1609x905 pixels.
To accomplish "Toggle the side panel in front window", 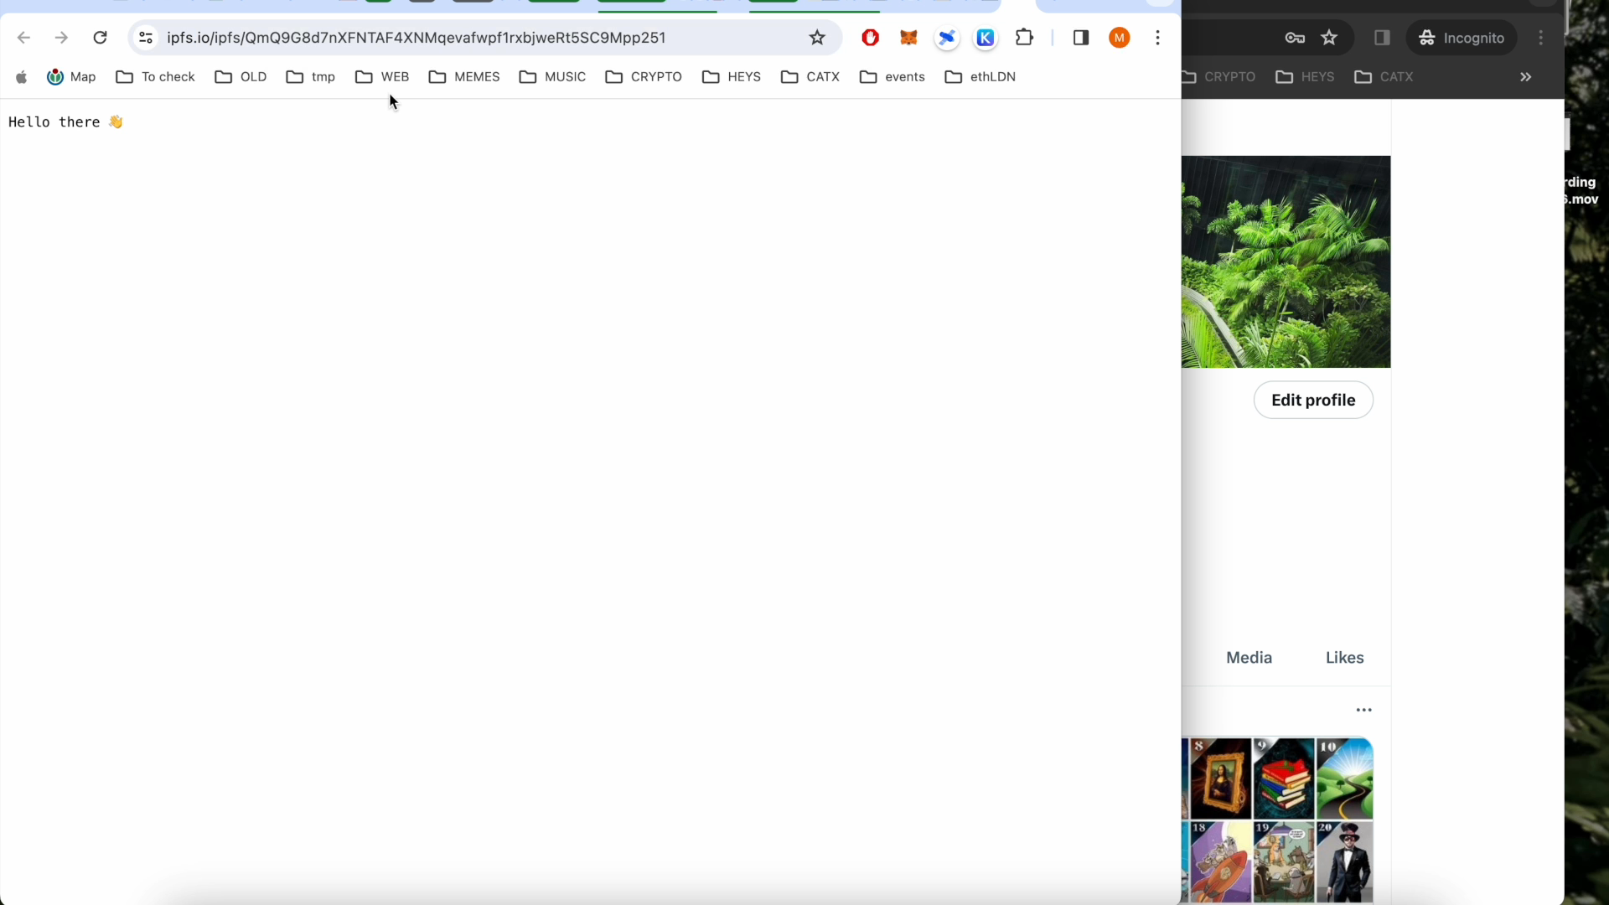I will [x=1081, y=38].
